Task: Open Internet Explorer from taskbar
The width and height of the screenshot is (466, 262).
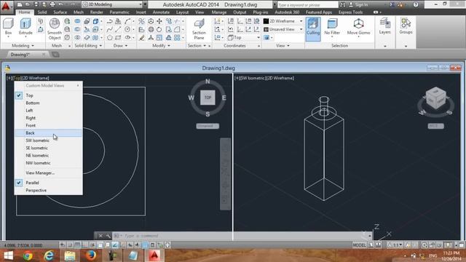Action: [49, 255]
